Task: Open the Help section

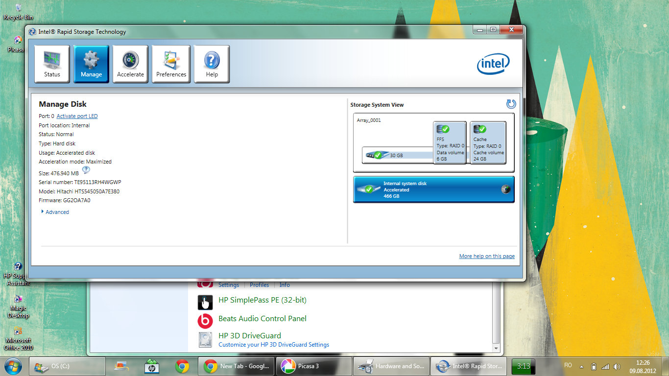Action: click(212, 64)
